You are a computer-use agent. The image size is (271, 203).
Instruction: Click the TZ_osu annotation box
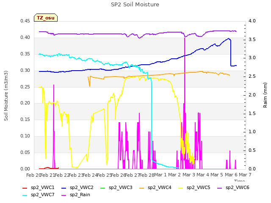pos(46,18)
